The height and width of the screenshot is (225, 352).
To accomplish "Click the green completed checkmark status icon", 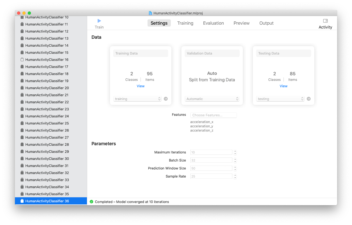I will [92, 202].
